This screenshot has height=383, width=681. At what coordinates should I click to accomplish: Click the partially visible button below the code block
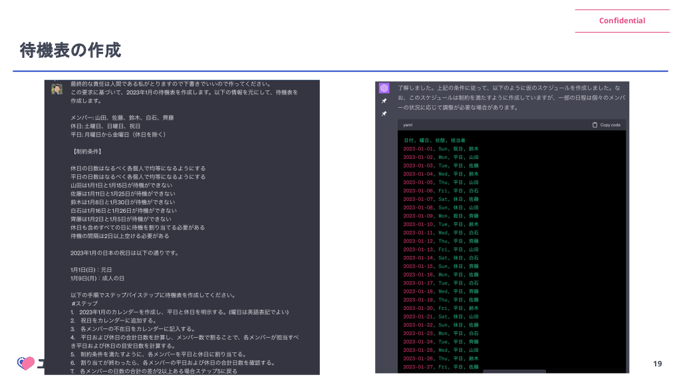click(514, 372)
